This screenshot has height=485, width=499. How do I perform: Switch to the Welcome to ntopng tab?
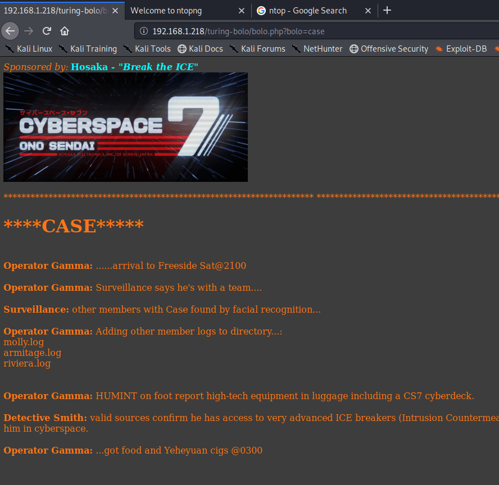[180, 11]
